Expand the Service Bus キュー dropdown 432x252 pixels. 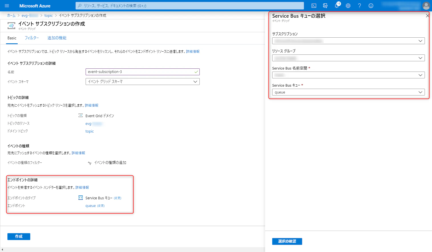(x=348, y=92)
